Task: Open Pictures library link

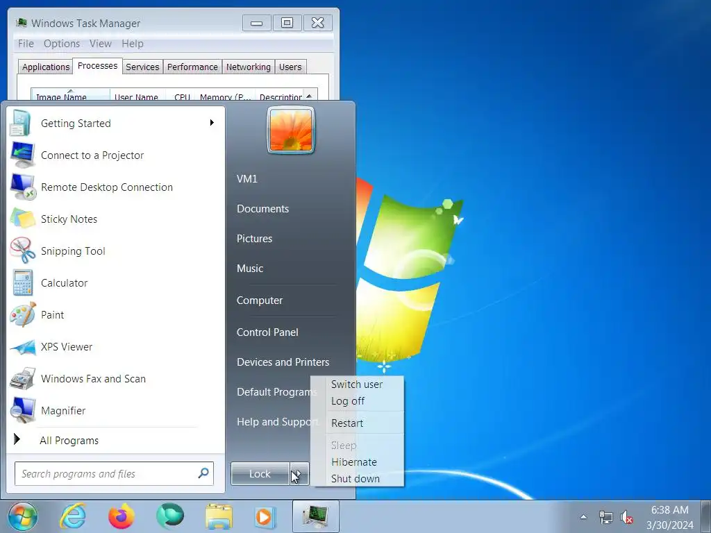Action: point(254,239)
